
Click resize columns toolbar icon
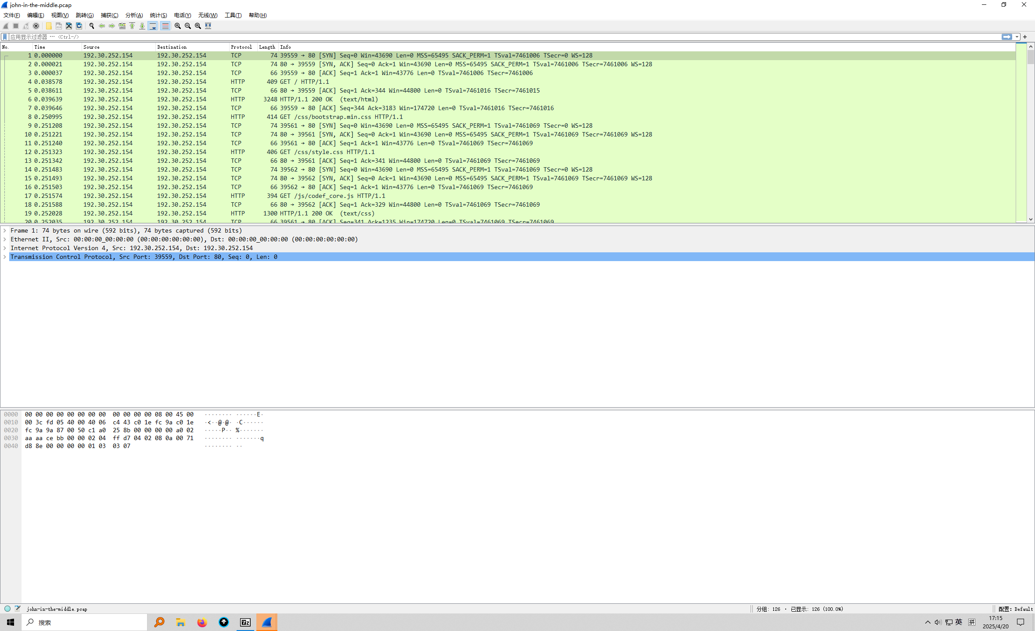[208, 26]
